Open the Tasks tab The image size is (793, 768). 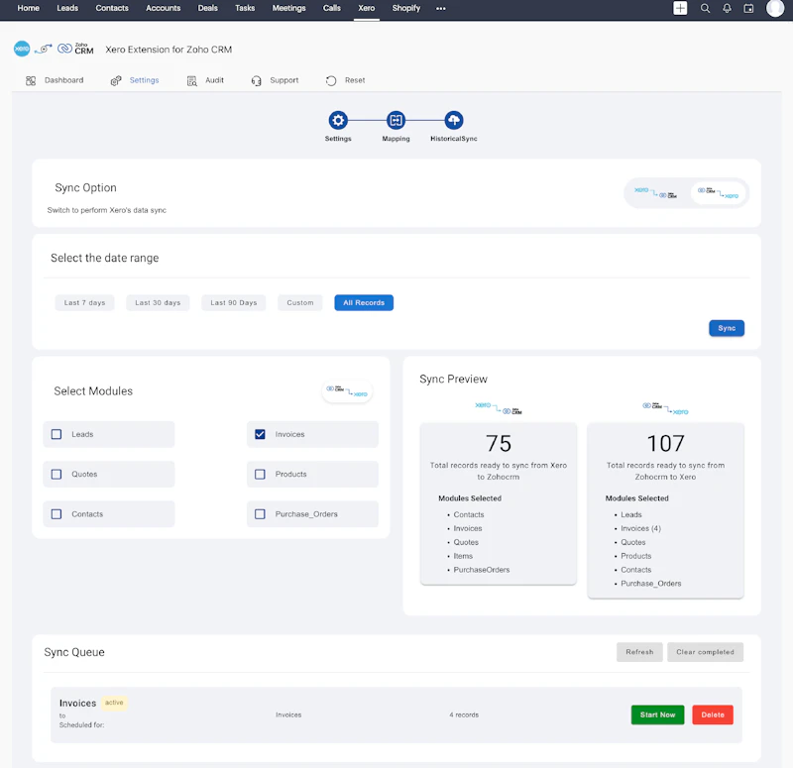245,8
